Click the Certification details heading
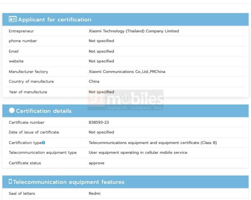251x200 pixels. [44, 111]
